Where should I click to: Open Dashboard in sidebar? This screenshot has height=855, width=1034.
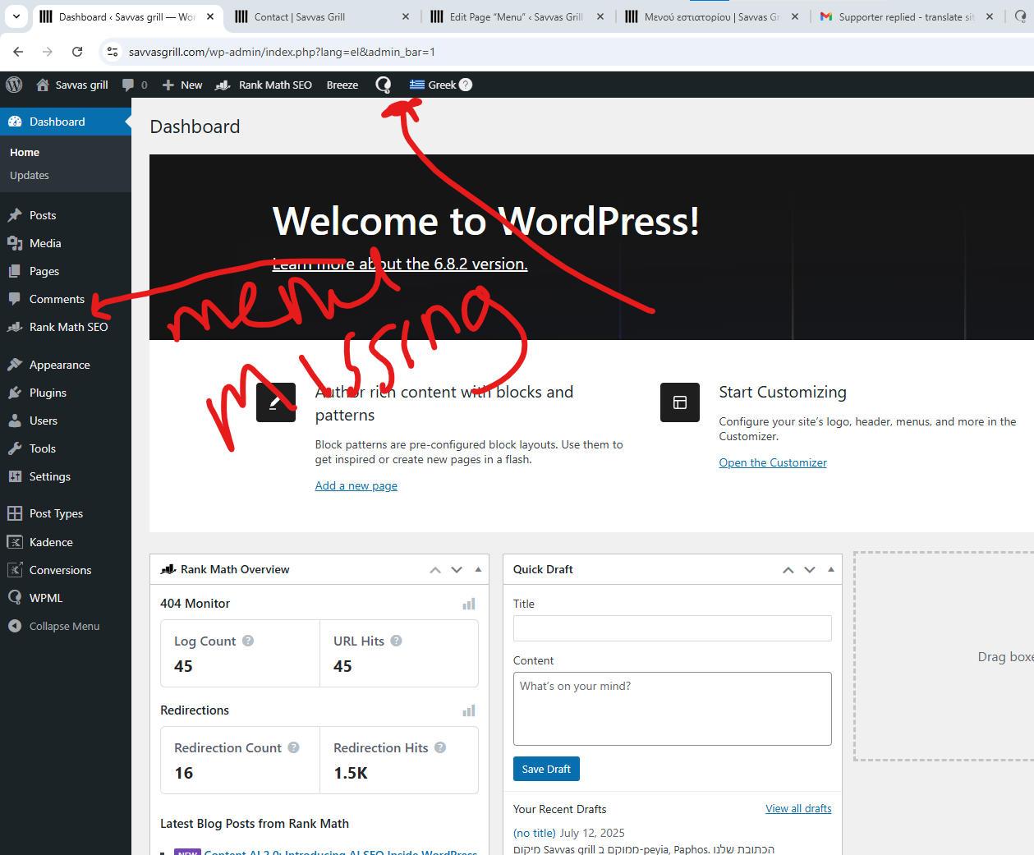click(x=66, y=122)
